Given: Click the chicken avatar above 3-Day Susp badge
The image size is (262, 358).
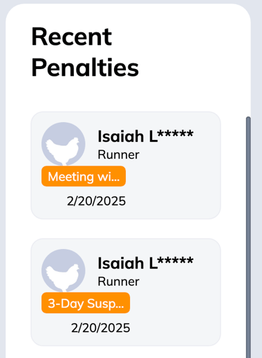Looking at the screenshot, I should [64, 270].
